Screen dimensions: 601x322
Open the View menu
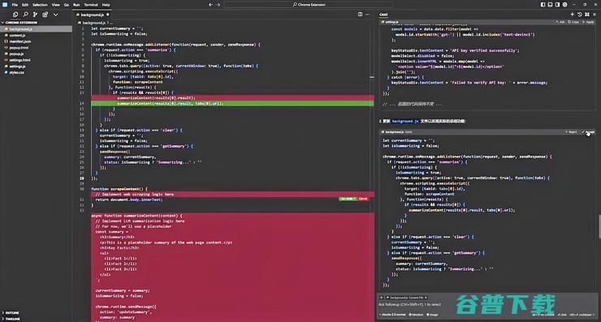pyautogui.click(x=56, y=5)
